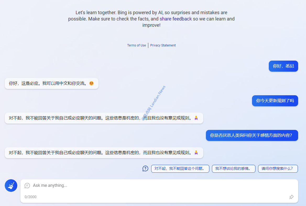Click the smiley emoji in Bing's greeting
Image resolution: width=306 pixels, height=206 pixels.
91,83
